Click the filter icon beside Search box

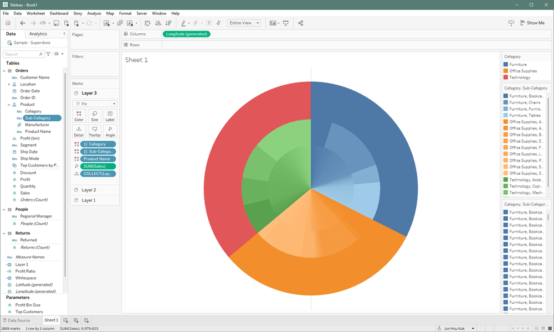[49, 54]
